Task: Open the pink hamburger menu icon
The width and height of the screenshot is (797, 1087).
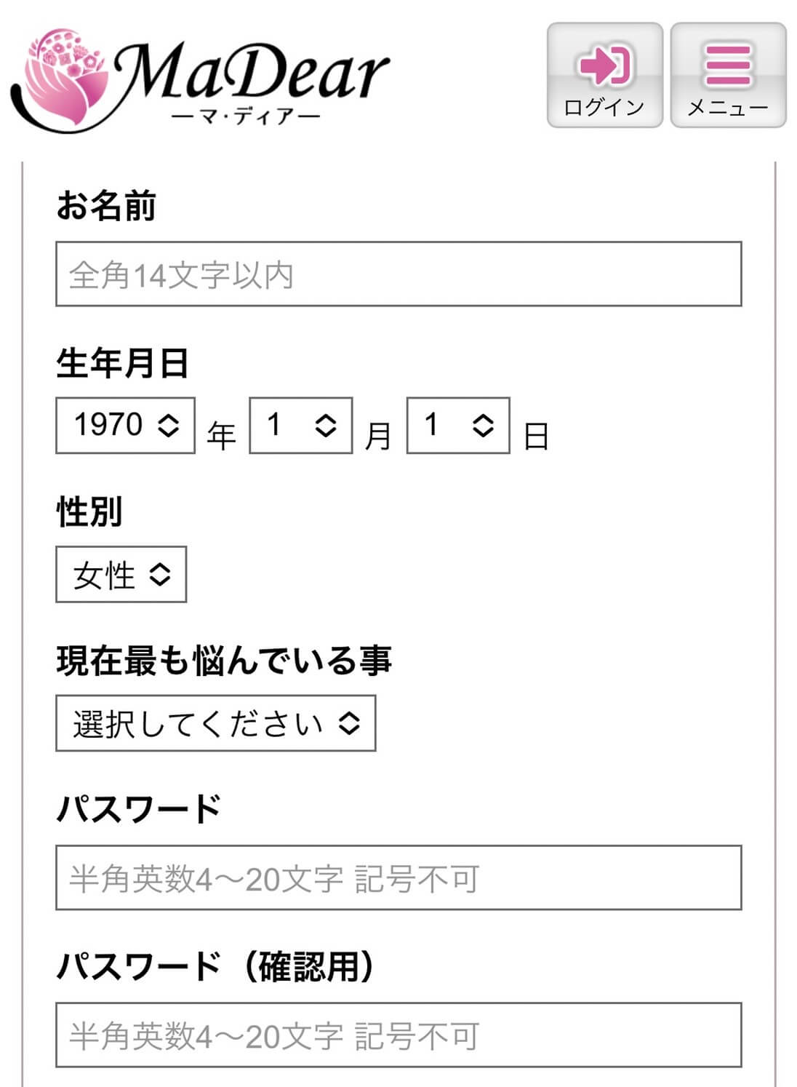Action: click(728, 65)
